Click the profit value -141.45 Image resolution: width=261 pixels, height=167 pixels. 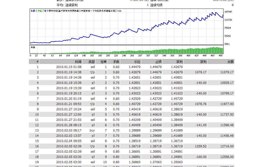point(201,125)
